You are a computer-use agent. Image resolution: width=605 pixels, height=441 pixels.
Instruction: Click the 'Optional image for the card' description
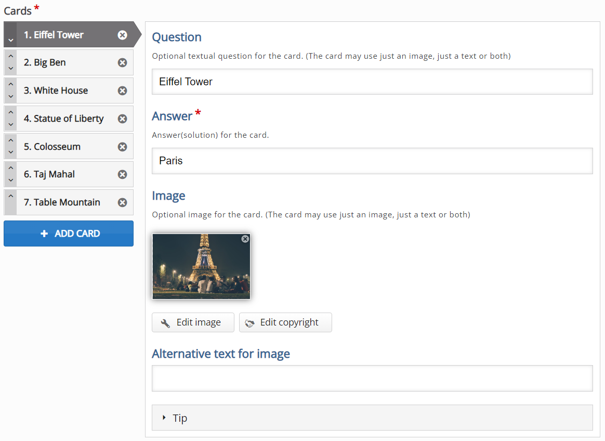311,215
